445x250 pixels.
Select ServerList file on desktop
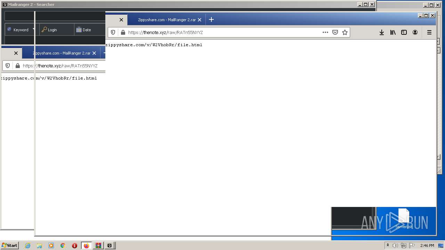[404, 219]
